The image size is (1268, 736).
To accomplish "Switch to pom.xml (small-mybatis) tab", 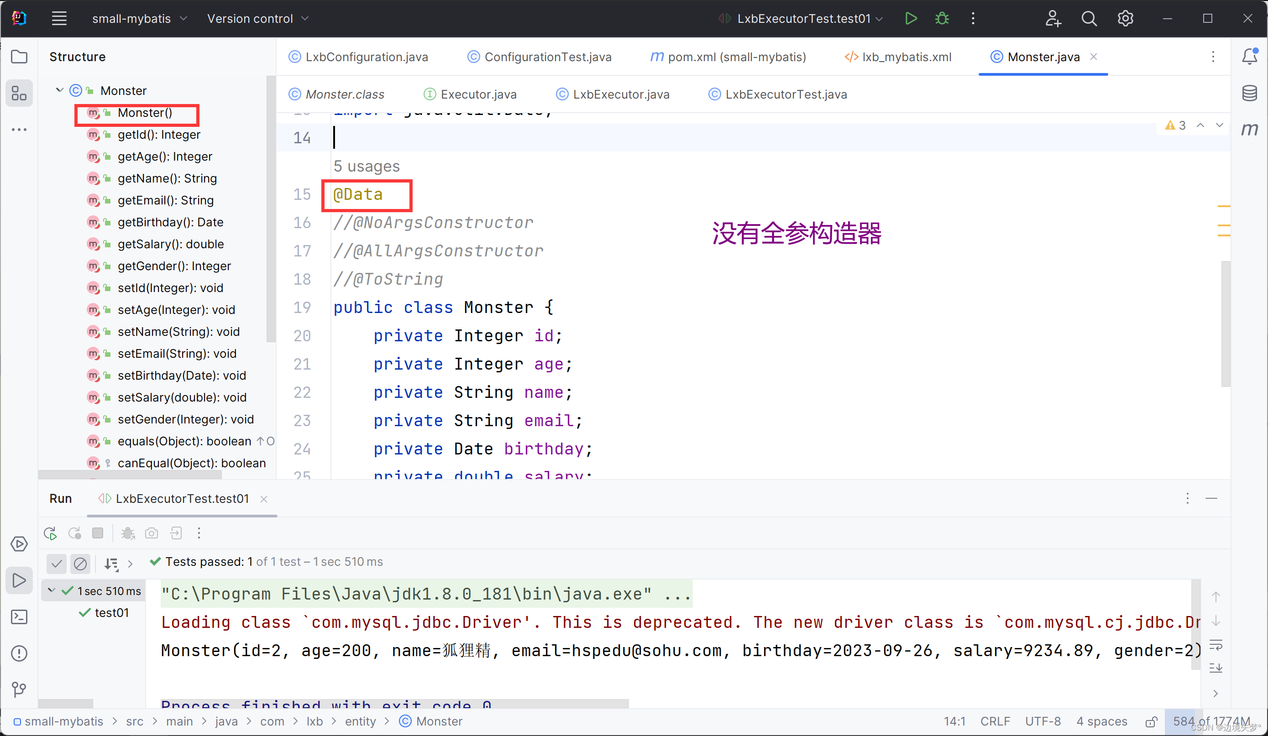I will click(x=728, y=57).
